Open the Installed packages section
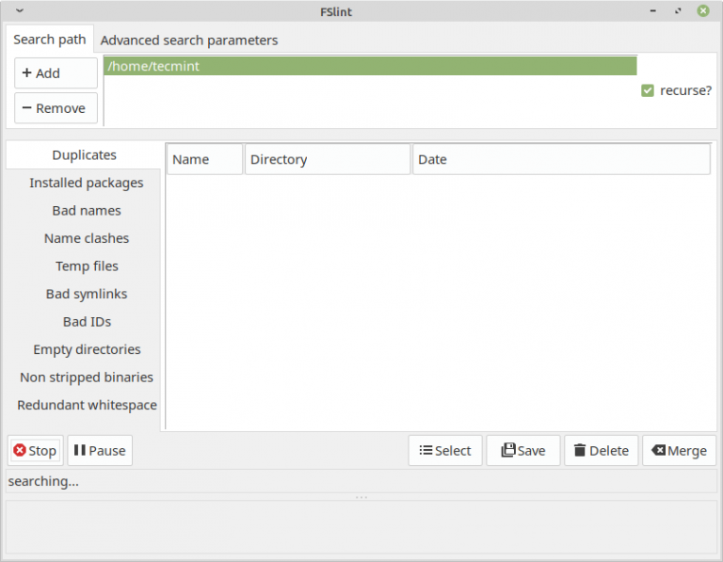This screenshot has height=562, width=723. pos(87,183)
